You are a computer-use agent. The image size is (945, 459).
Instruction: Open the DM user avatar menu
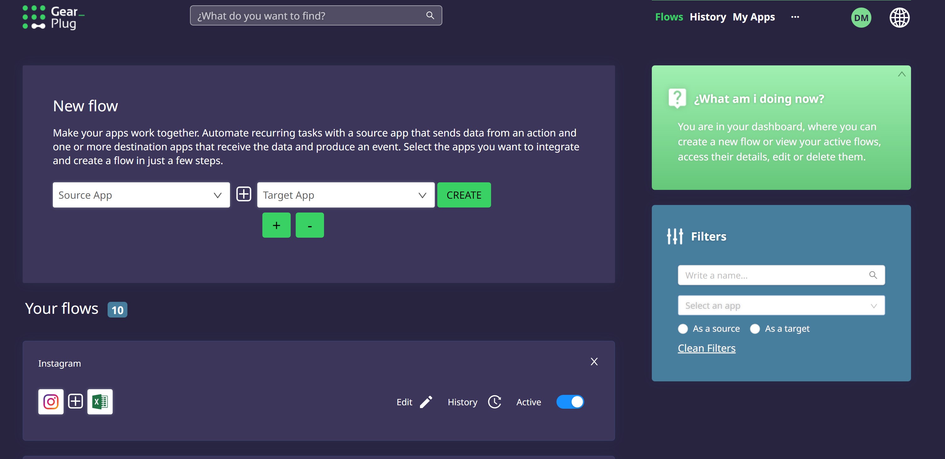tap(861, 18)
